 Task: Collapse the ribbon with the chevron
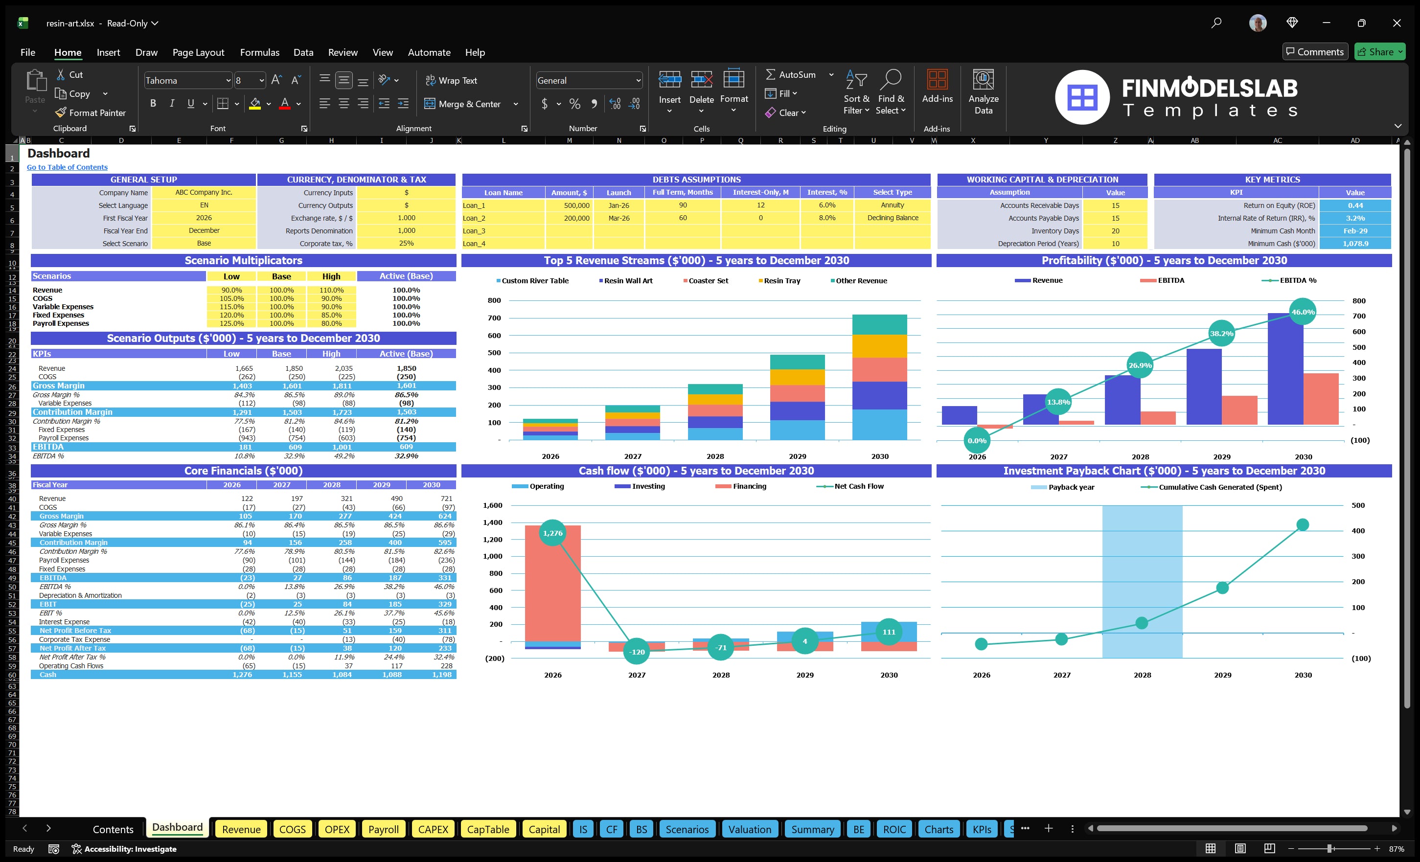(x=1397, y=126)
